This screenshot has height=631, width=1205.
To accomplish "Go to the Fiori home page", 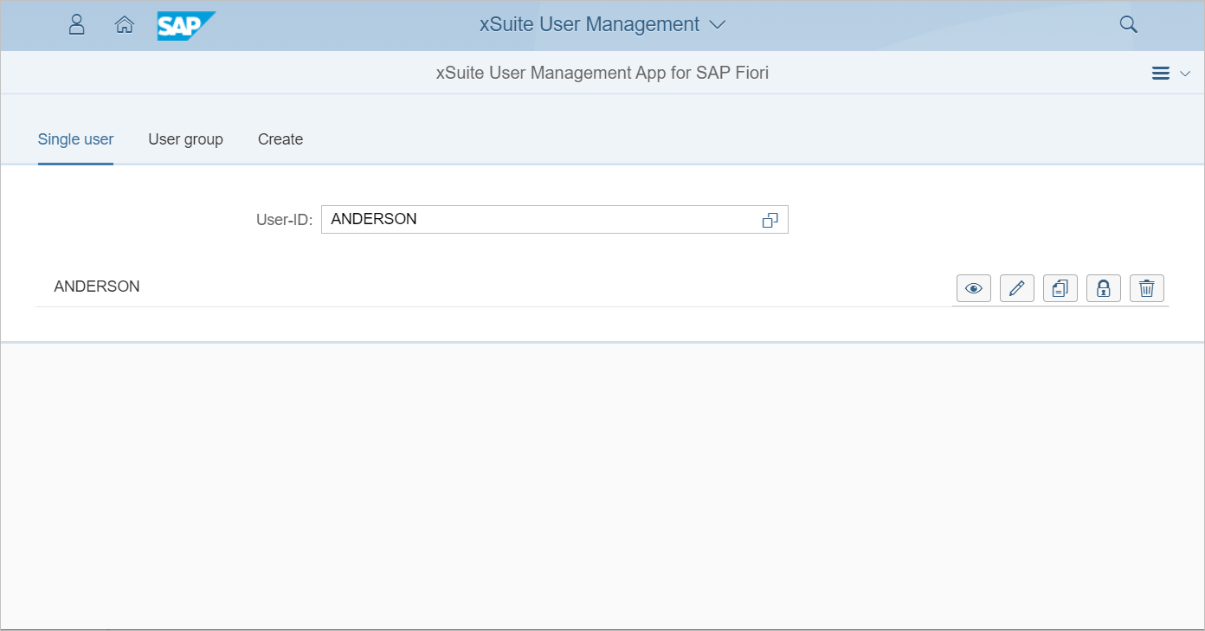I will pyautogui.click(x=125, y=24).
